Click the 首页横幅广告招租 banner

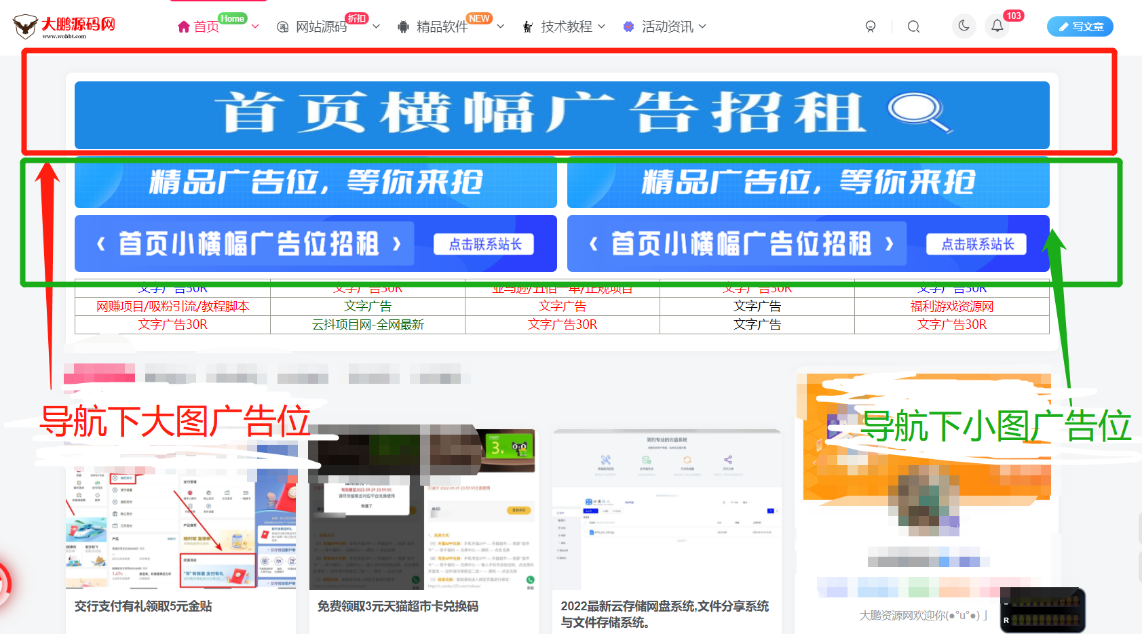(x=562, y=115)
